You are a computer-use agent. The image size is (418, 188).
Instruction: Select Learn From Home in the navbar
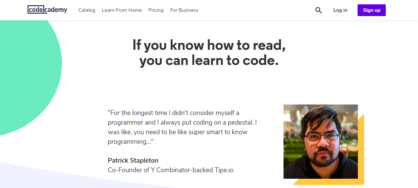[x=122, y=10]
